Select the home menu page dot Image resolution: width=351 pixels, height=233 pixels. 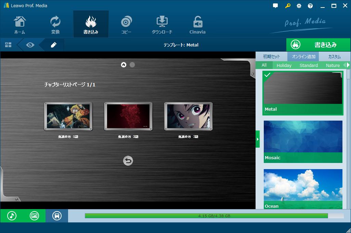123,65
